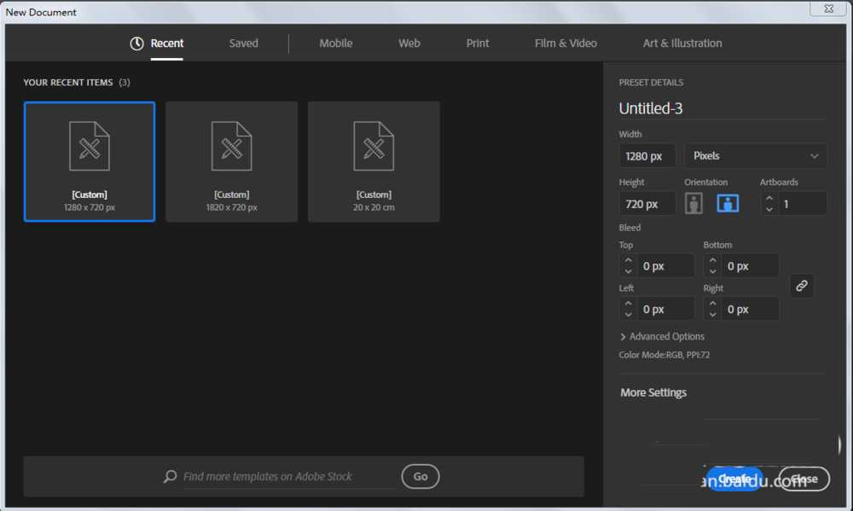The width and height of the screenshot is (853, 511).
Task: Decrease the Artboards count
Action: (769, 209)
